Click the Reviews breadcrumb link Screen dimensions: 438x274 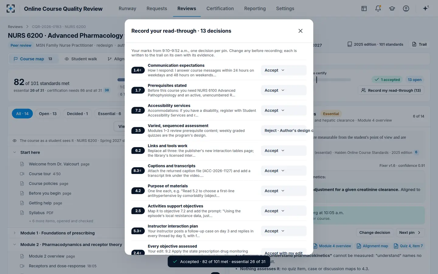click(15, 27)
